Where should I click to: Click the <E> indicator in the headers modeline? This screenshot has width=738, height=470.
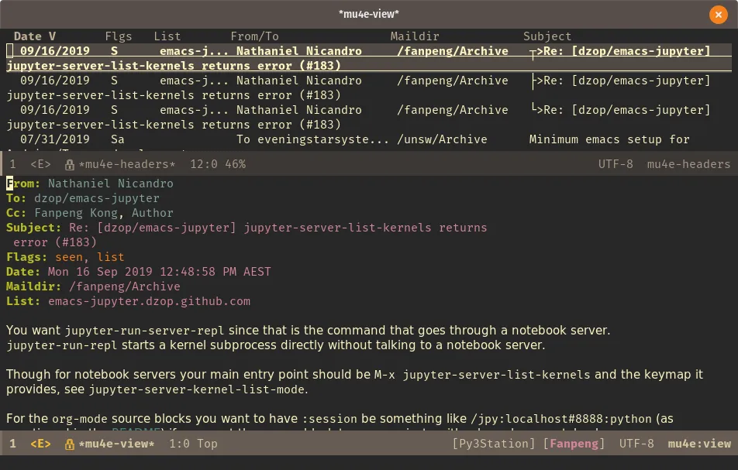click(40, 164)
